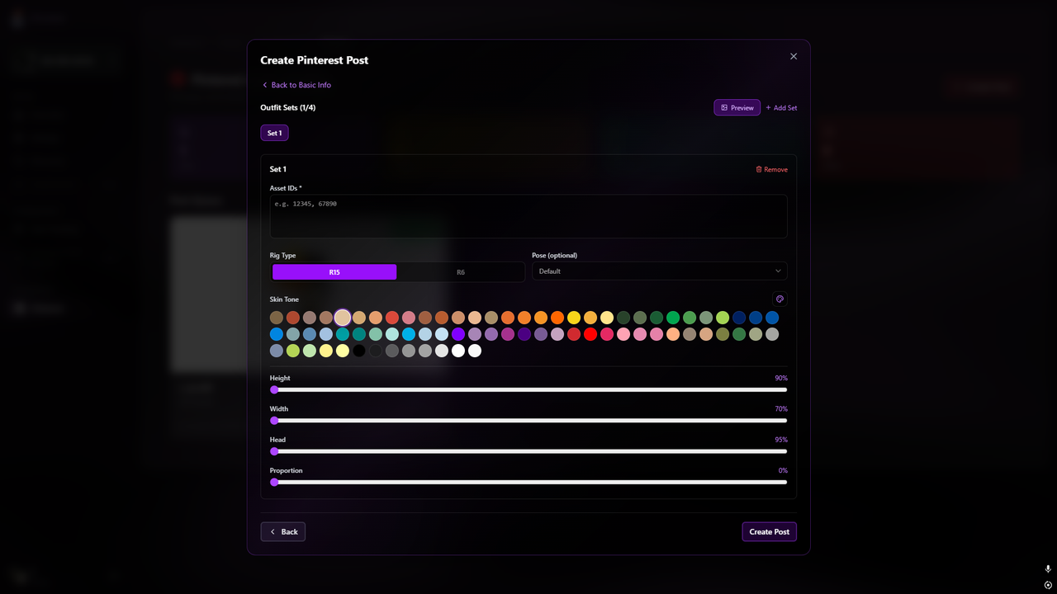Set the Proportion slider
The height and width of the screenshot is (594, 1057).
click(x=528, y=482)
